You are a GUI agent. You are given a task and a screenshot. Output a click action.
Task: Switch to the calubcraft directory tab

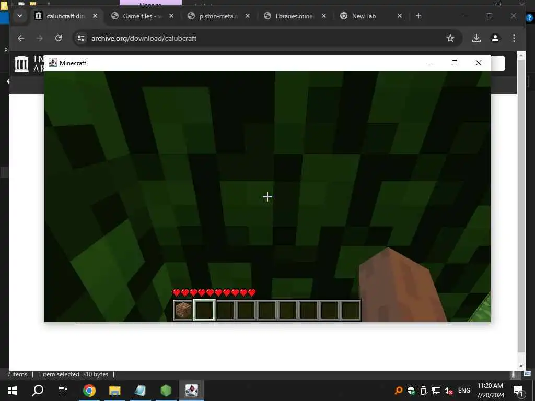tap(66, 16)
